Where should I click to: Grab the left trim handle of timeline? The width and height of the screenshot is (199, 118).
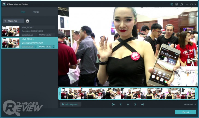60,94
